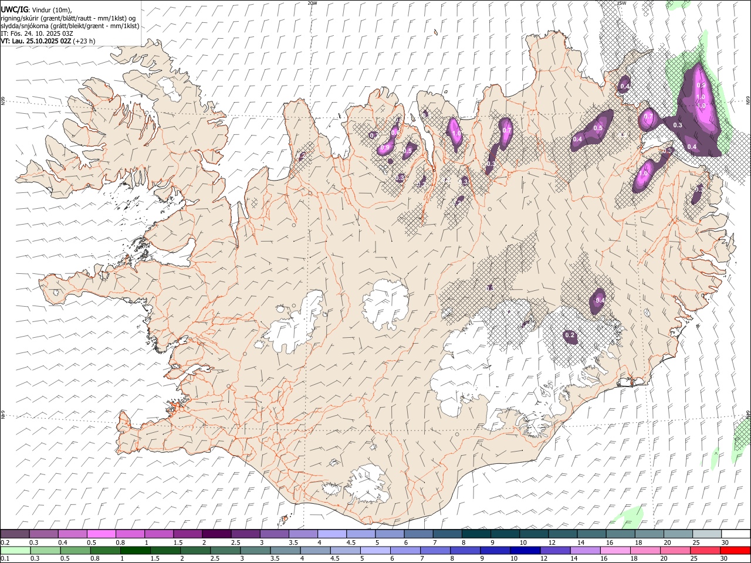Pick the darkest purple 2–2.5 swatch in the top legend row
The width and height of the screenshot is (751, 563).
point(216,534)
